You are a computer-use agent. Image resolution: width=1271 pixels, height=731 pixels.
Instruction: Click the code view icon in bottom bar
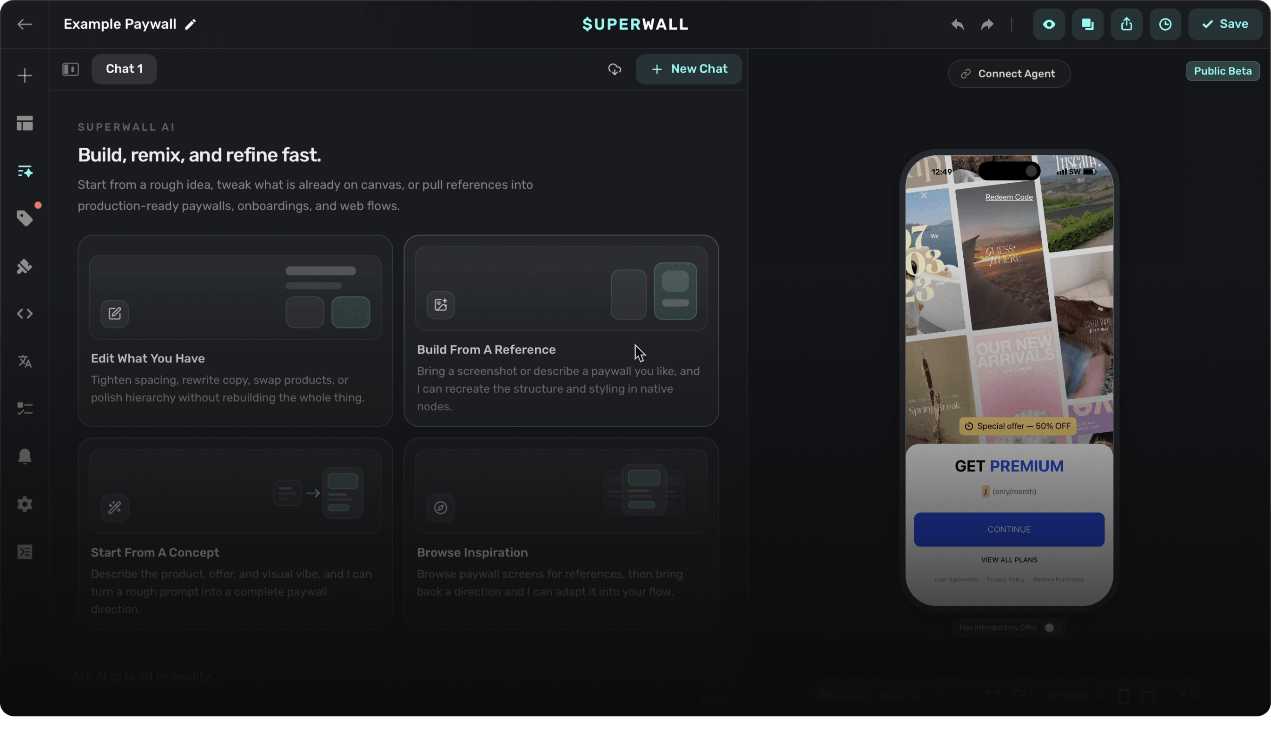1187,697
